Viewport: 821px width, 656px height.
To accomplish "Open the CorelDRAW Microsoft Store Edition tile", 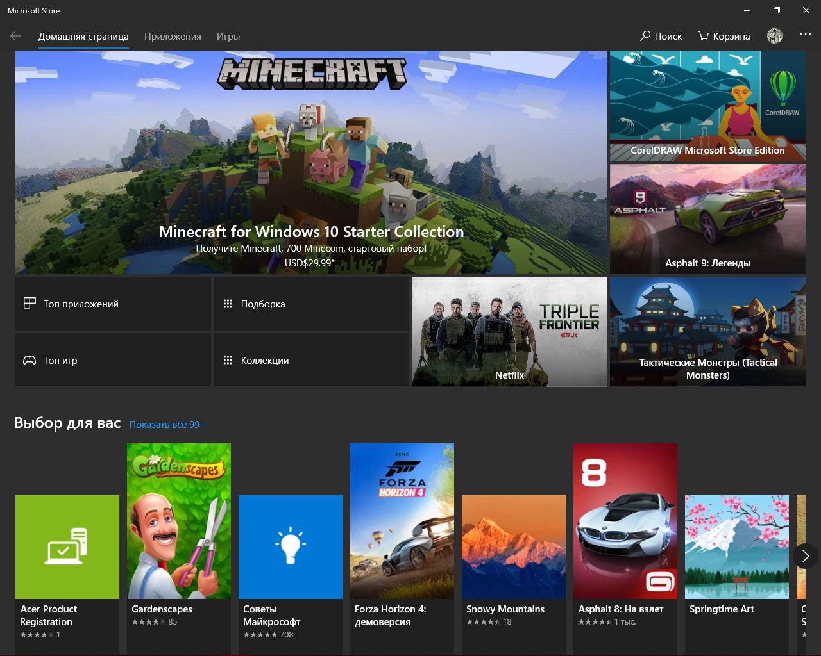I will point(707,106).
